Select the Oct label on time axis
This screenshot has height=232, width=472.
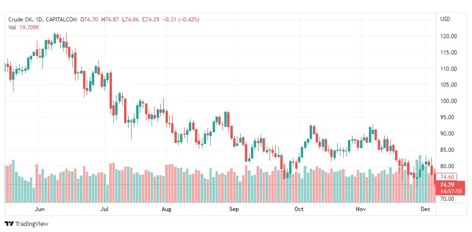tap(299, 210)
